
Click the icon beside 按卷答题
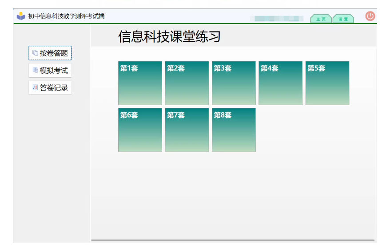pyautogui.click(x=35, y=53)
